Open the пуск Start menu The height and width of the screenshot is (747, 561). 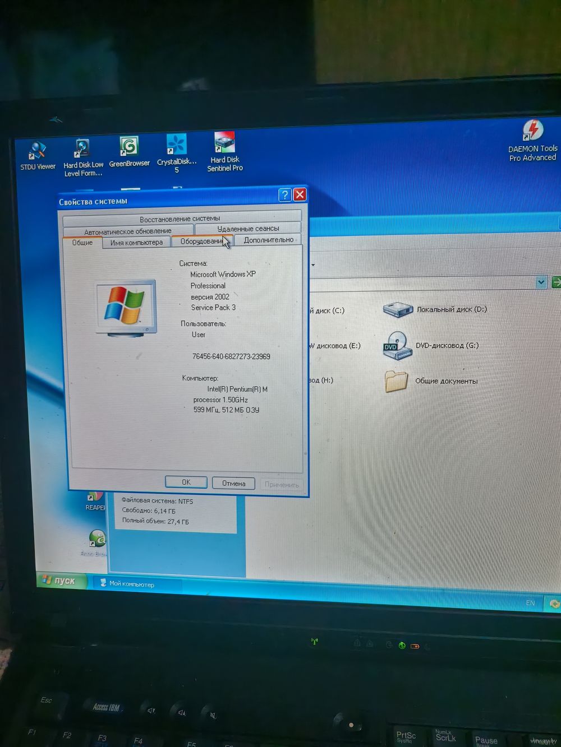(x=62, y=581)
